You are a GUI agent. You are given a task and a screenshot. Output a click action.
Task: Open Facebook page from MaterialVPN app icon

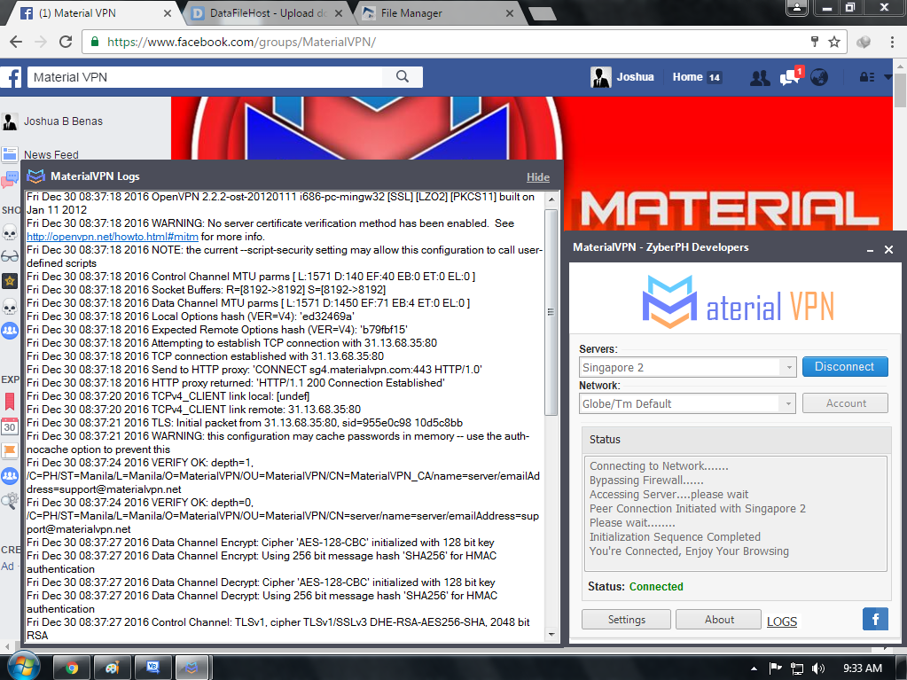[x=875, y=620]
